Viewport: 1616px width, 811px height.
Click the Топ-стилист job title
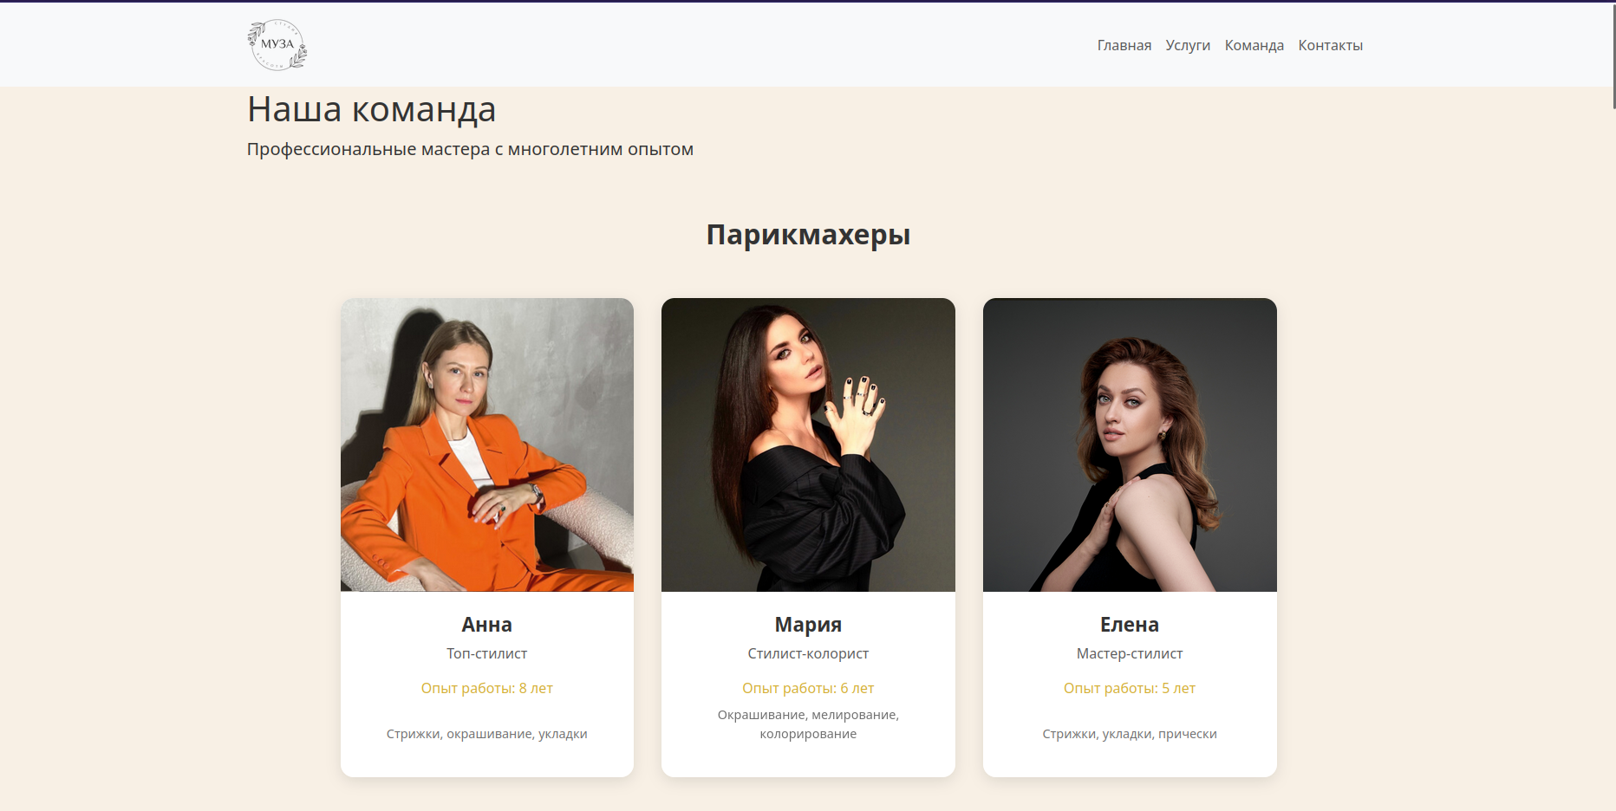[487, 653]
